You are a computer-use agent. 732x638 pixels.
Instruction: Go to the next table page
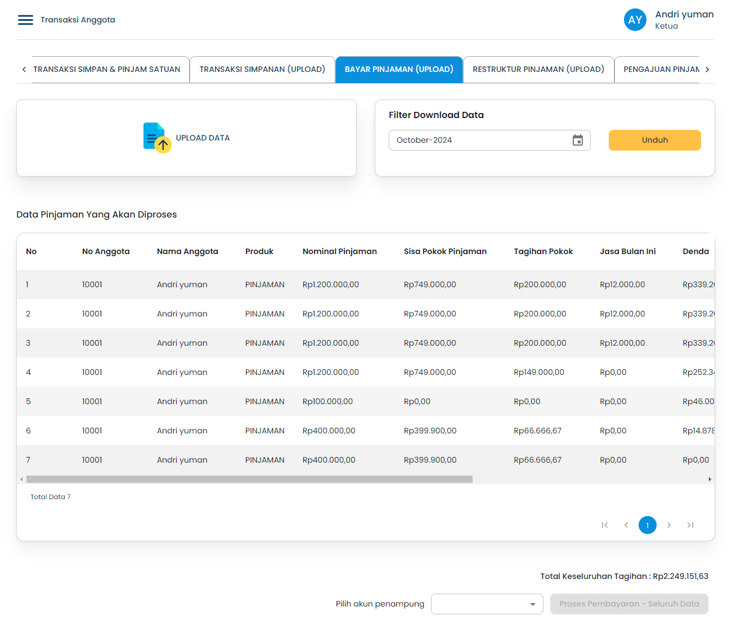668,525
